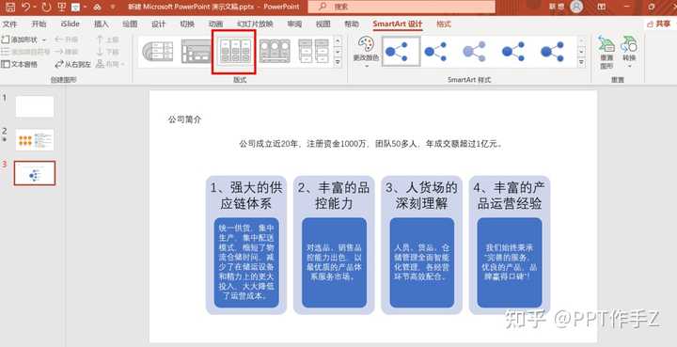The width and height of the screenshot is (677, 347).
Task: Click the 共享 (Share) button
Action: [x=660, y=24]
